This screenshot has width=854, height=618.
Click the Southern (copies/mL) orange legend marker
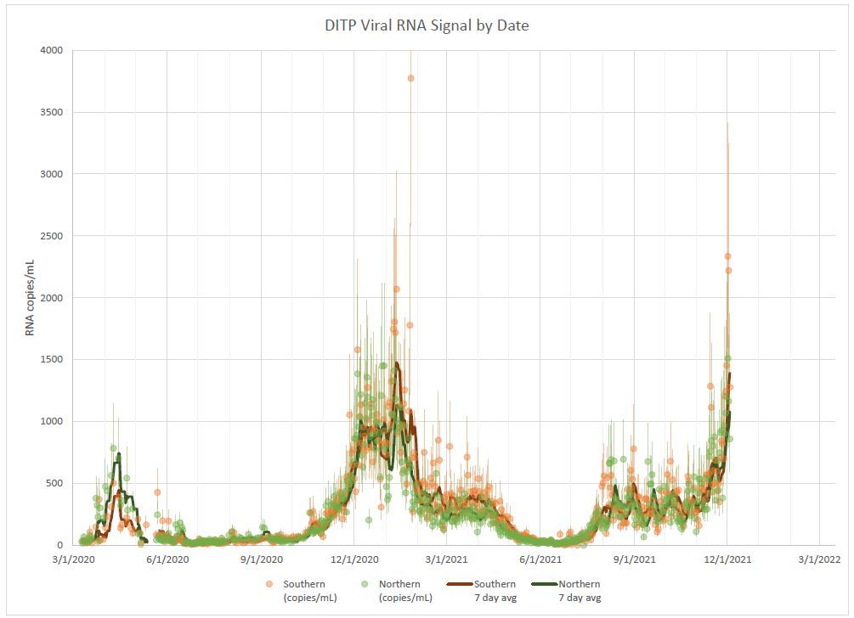pos(269,584)
